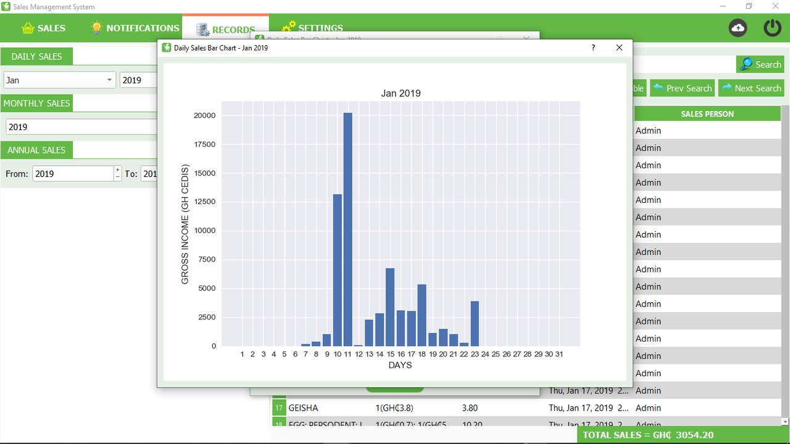The width and height of the screenshot is (790, 444).
Task: Click the power logout icon
Action: click(773, 28)
